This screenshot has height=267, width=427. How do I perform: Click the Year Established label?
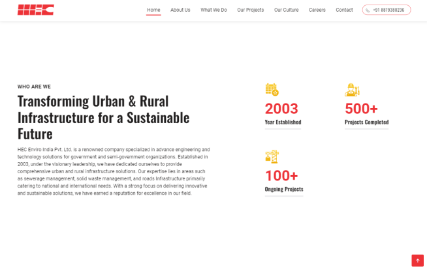pos(283,122)
